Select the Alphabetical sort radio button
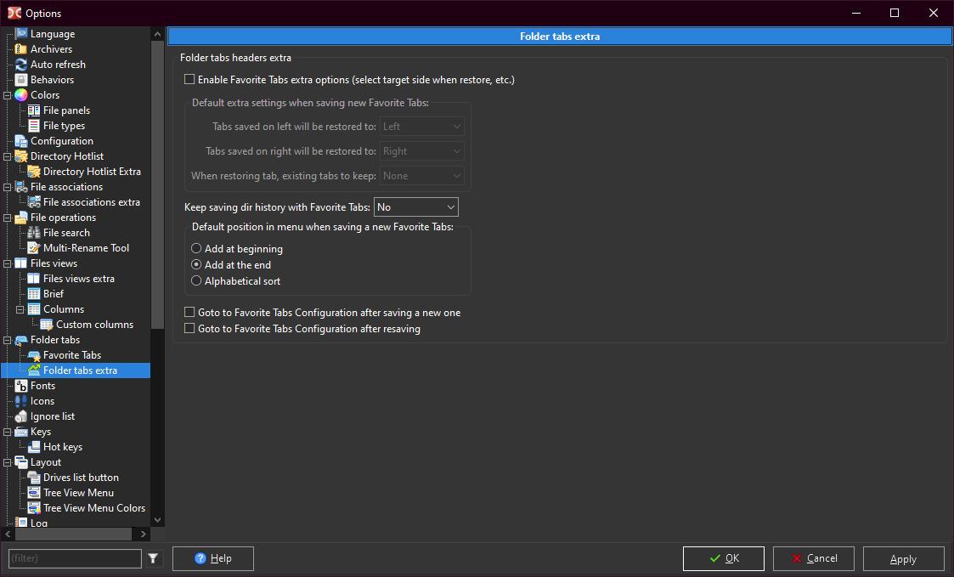The width and height of the screenshot is (954, 577). click(x=196, y=280)
